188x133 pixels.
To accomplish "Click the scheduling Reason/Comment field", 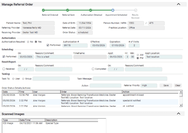I will 54,57.
